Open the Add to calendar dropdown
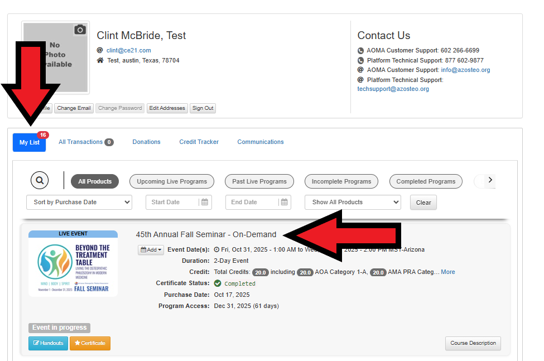Screen dimensions: 544x361 (151, 250)
